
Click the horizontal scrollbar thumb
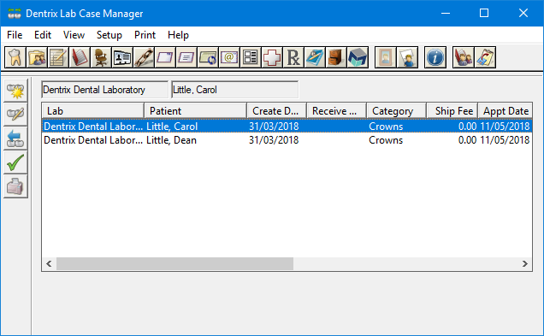174,264
